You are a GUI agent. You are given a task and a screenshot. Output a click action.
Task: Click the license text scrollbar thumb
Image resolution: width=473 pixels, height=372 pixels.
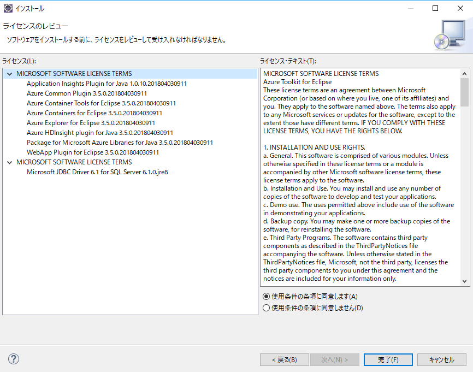pos(465,92)
